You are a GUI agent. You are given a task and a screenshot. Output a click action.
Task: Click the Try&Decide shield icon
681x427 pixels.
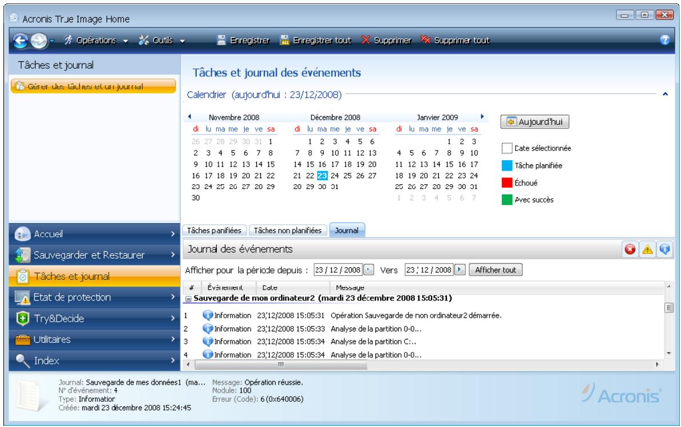pos(22,318)
